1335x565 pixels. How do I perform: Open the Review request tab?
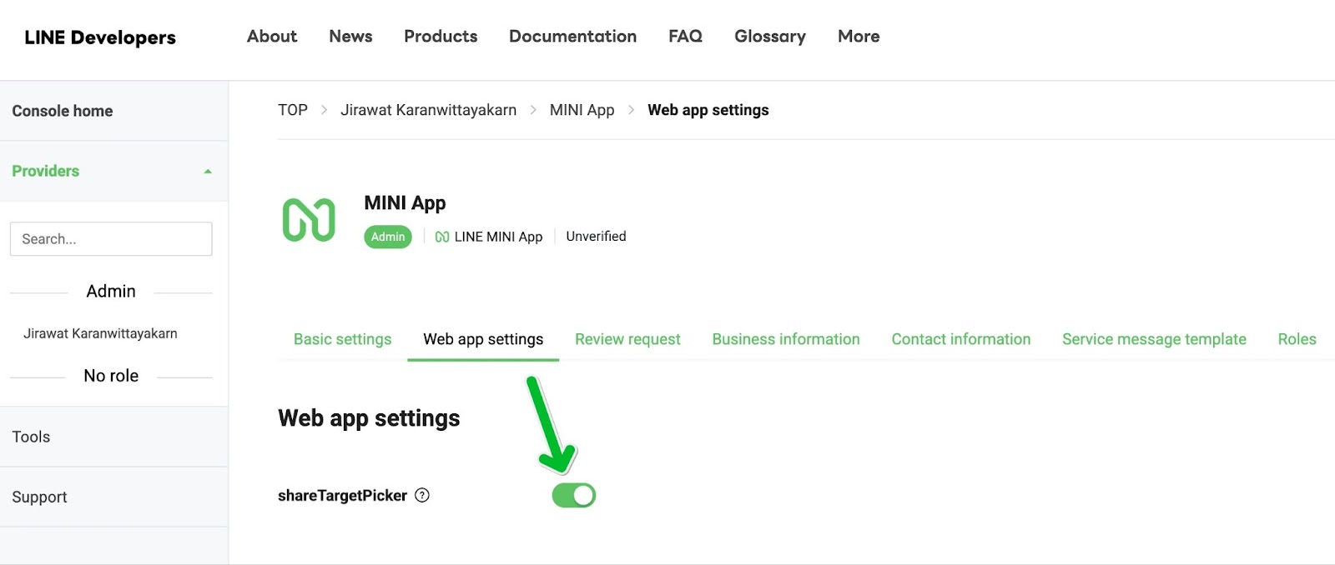coord(627,339)
